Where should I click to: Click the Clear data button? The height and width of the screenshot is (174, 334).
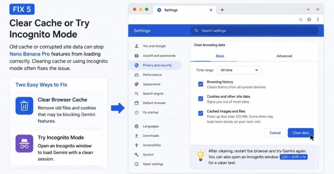(300, 133)
